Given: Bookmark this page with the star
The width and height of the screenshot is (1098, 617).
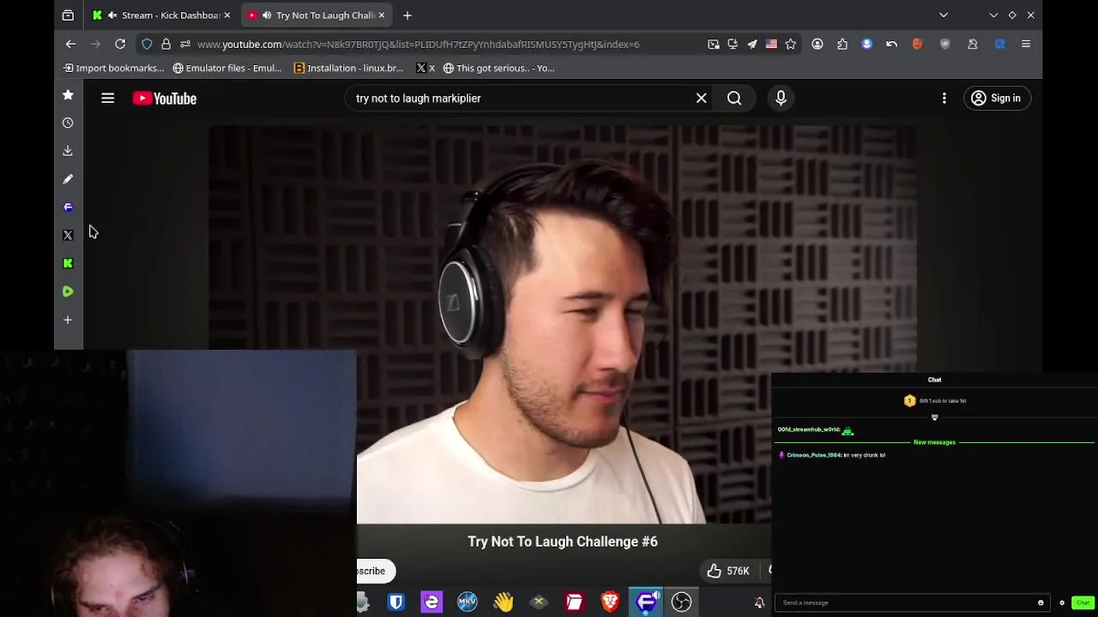Looking at the screenshot, I should (x=791, y=45).
